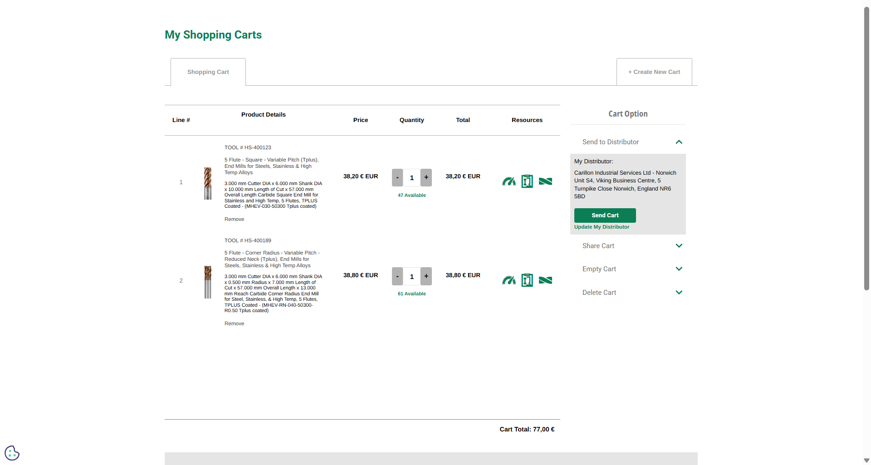Click clipboard dimensions icon for HS-400189
This screenshot has width=871, height=465.
(x=527, y=280)
